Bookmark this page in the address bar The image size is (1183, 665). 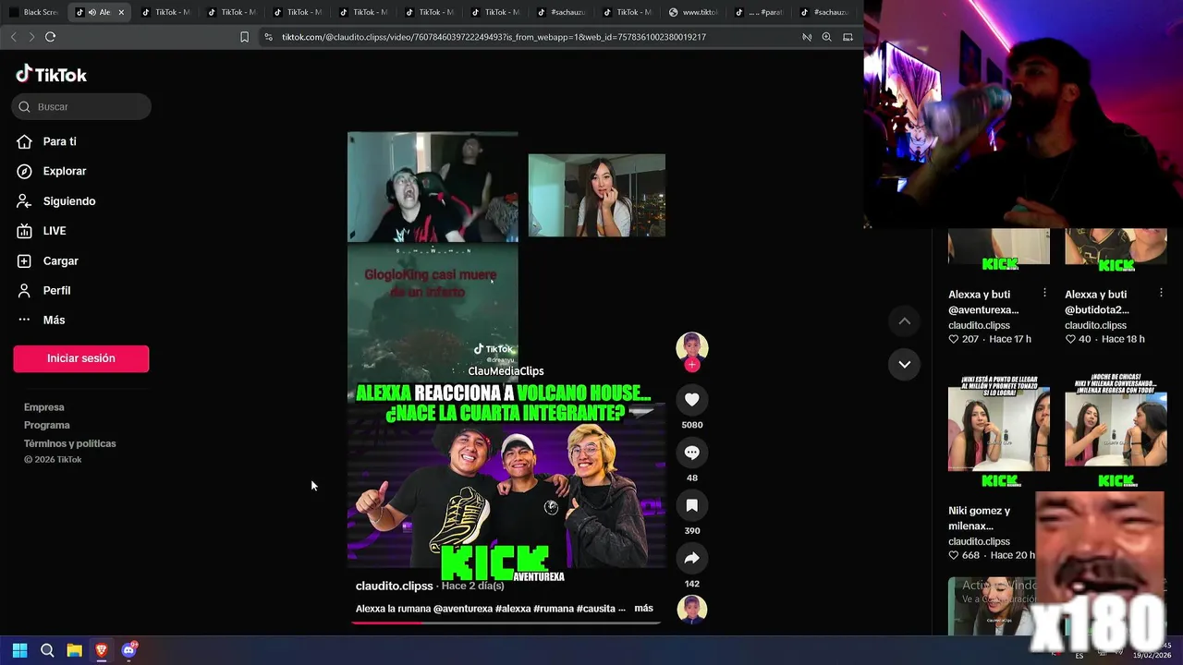(244, 37)
